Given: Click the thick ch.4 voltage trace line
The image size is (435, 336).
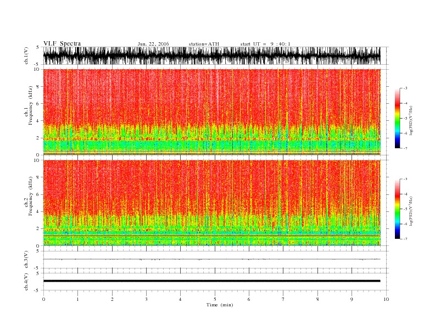Looking at the screenshot, I should [x=211, y=281].
